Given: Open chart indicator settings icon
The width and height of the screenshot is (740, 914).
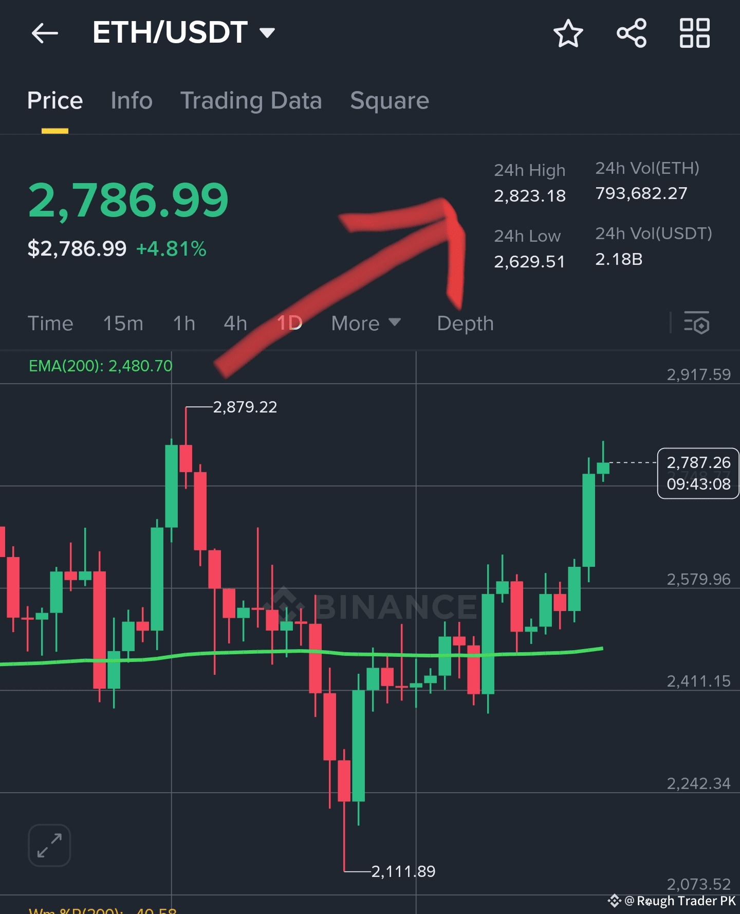Looking at the screenshot, I should [x=697, y=323].
